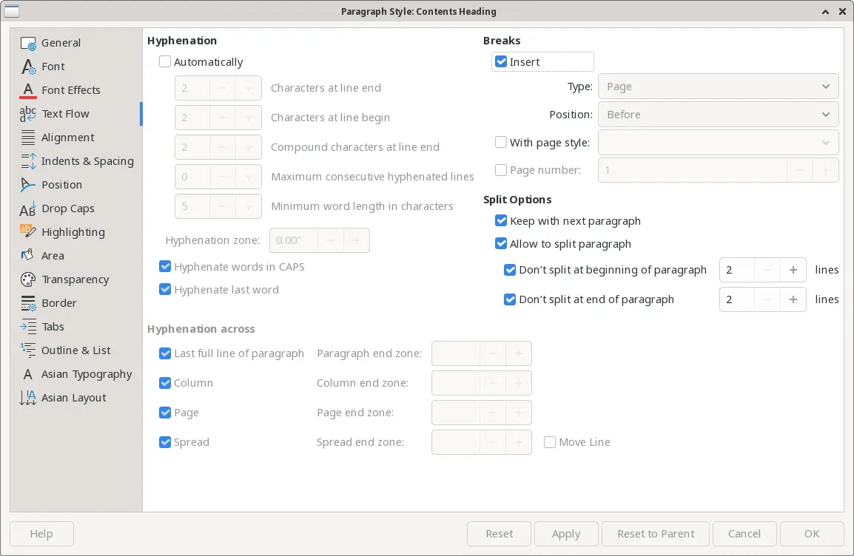Toggle the Spread hyphenation checkbox
This screenshot has height=556, width=854.
(165, 442)
